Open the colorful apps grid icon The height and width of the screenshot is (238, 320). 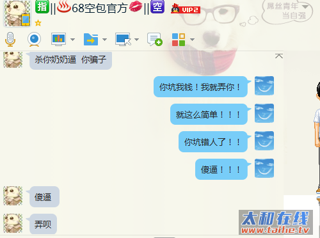(x=179, y=40)
